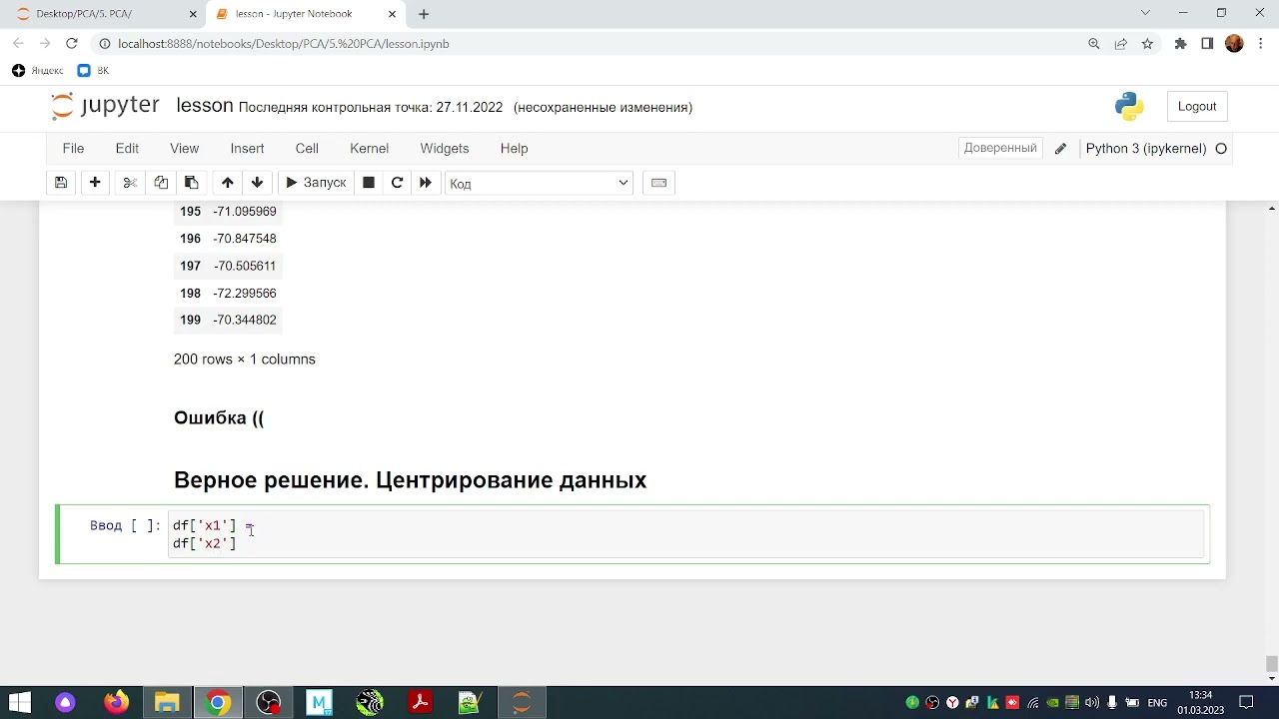Open the Insert menu
The width and height of the screenshot is (1279, 719).
[247, 148]
